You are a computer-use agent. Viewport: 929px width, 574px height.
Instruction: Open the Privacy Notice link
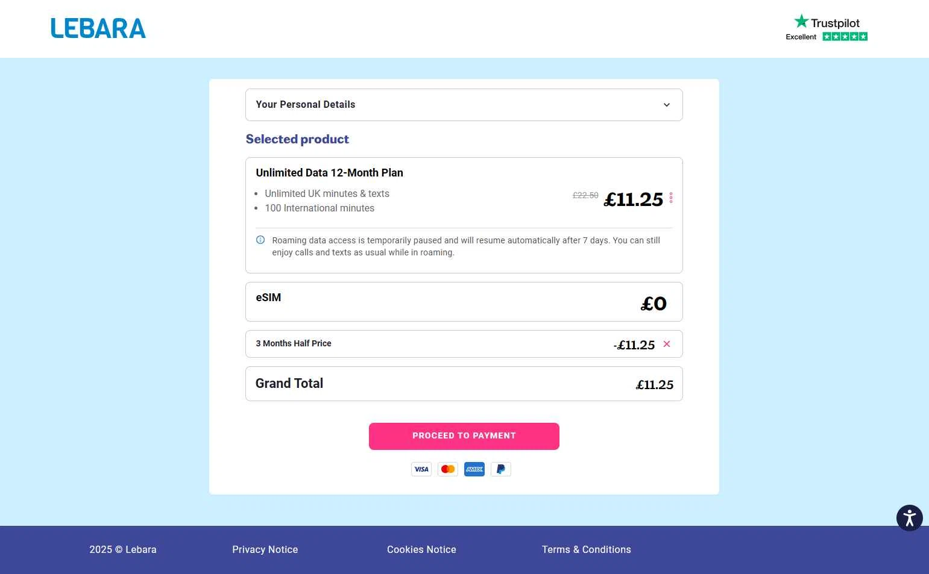[265, 549]
